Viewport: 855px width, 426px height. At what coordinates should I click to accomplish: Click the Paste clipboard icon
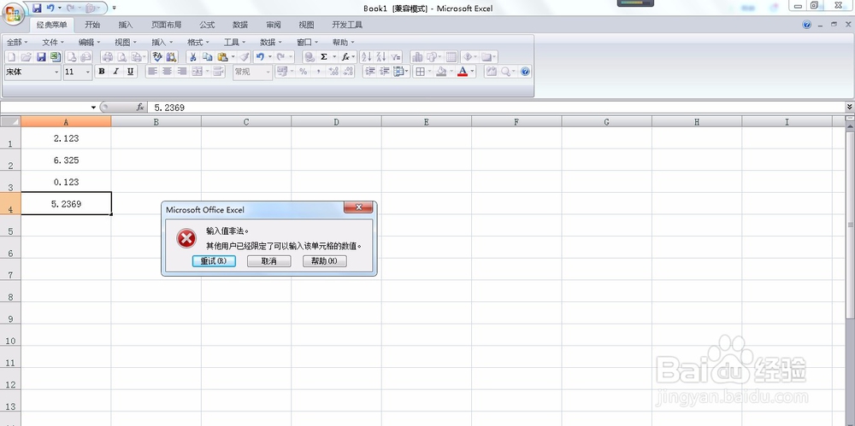(222, 56)
